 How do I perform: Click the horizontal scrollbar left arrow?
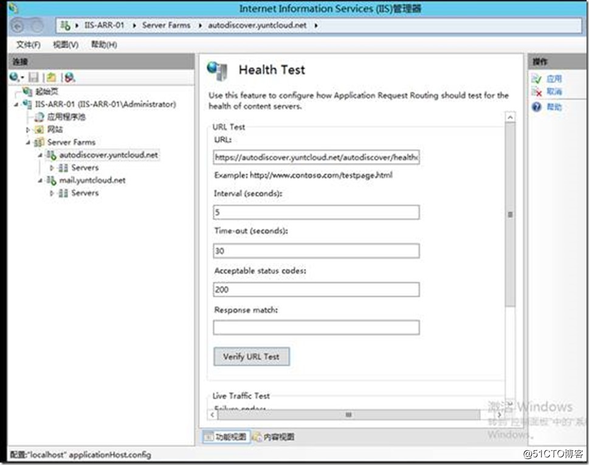[x=212, y=414]
